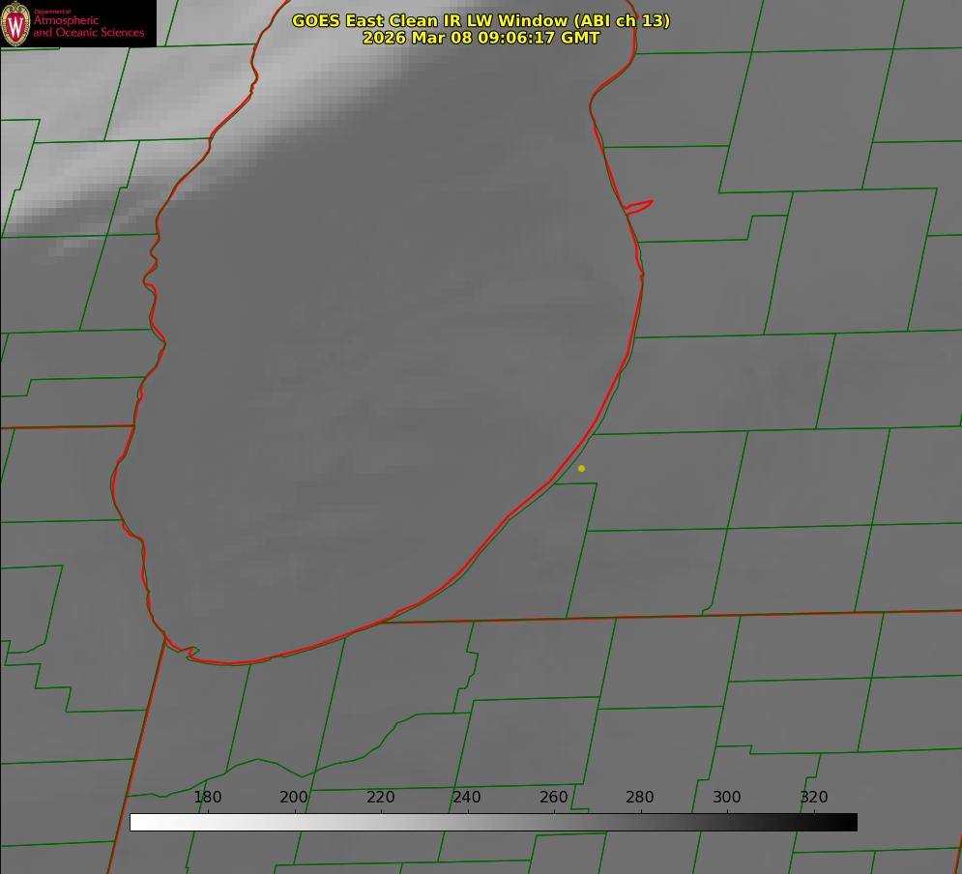The height and width of the screenshot is (874, 962).
Task: Click the hook-shaped inlet at lake's southwest tip
Action: [x=189, y=653]
